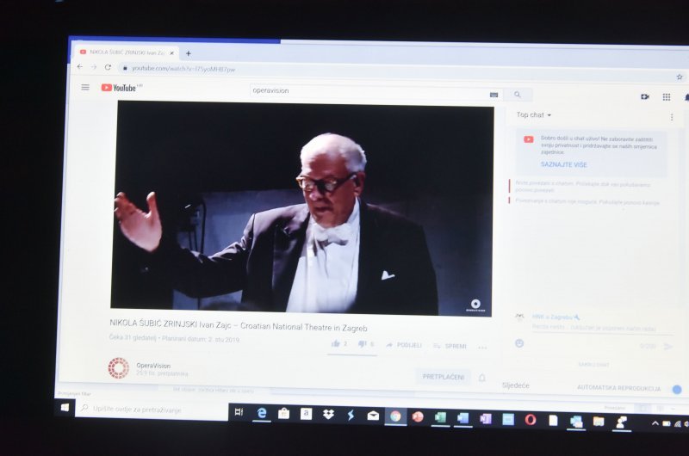Open the YouTube hamburger guide menu
The image size is (689, 456).
tap(85, 88)
